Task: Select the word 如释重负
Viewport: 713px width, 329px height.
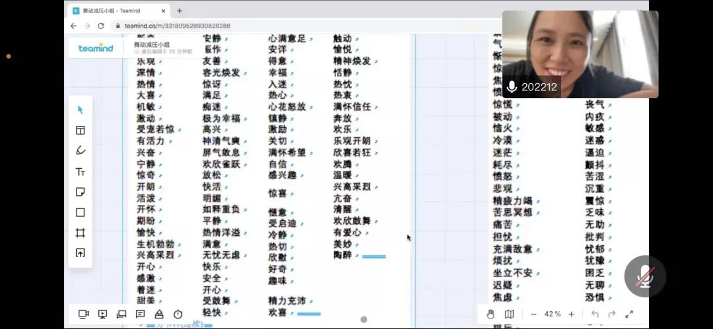Action: click(x=221, y=209)
